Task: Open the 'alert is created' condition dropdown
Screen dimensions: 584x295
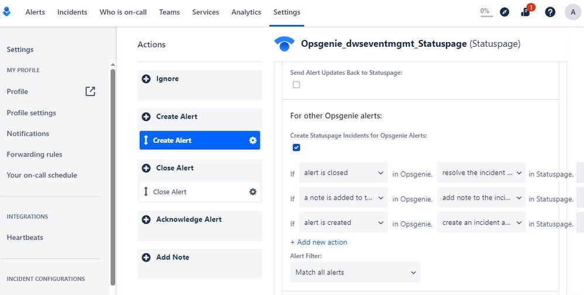Action: (x=343, y=223)
